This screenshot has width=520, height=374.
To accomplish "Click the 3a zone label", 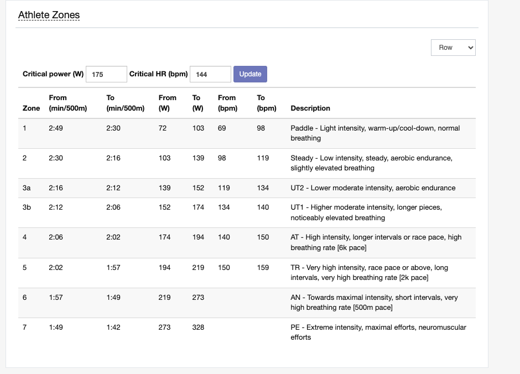I will pos(27,188).
